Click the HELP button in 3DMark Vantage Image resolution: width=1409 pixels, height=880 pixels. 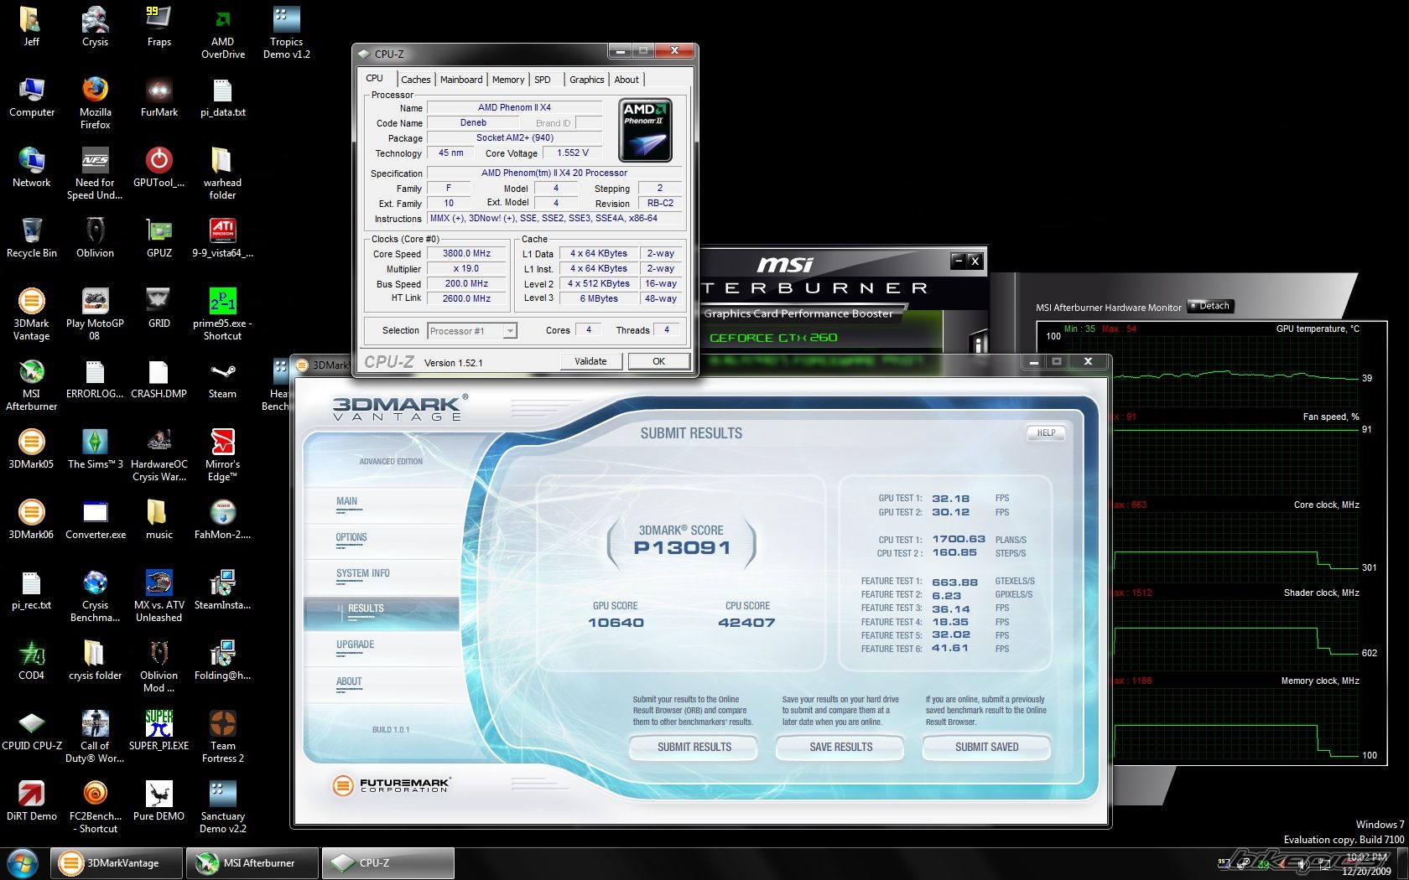(x=1046, y=432)
